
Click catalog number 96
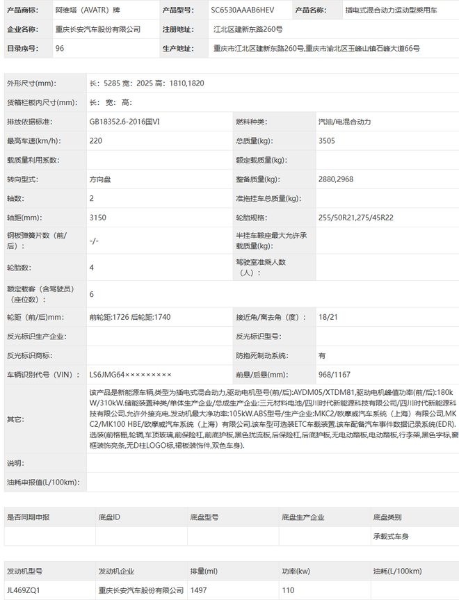pos(60,49)
